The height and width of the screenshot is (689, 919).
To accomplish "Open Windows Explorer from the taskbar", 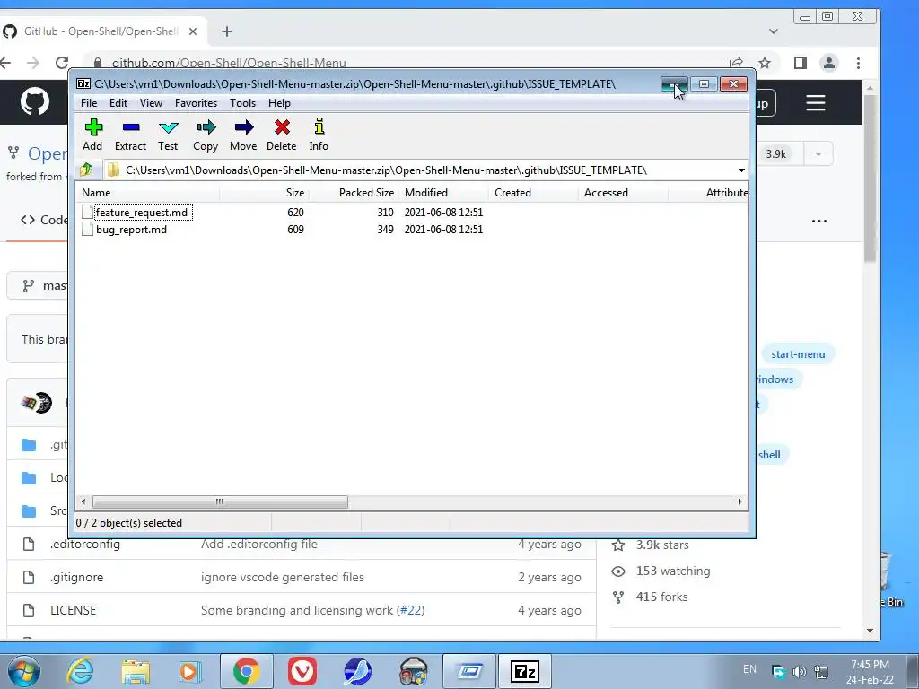I will [x=136, y=671].
